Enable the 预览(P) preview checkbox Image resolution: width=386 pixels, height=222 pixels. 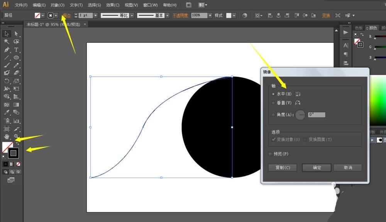271,154
